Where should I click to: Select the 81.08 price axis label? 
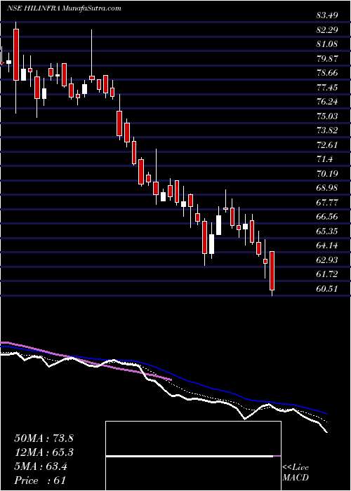(x=327, y=44)
